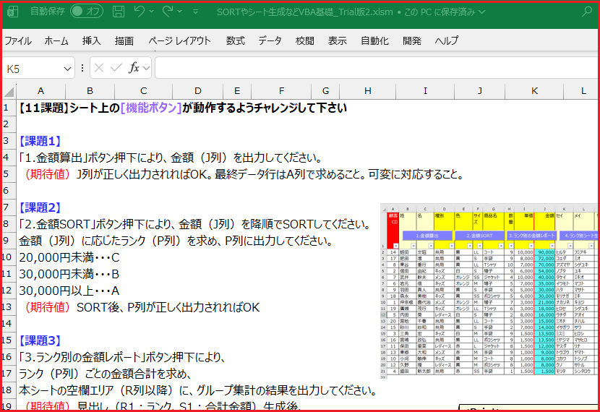Click 3.ランク別の金額レポート button in image
The width and height of the screenshot is (600, 412).
pos(531,236)
